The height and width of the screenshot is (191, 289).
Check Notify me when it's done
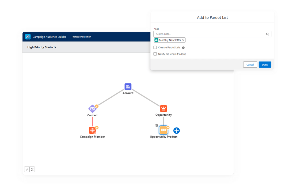[x=155, y=54]
